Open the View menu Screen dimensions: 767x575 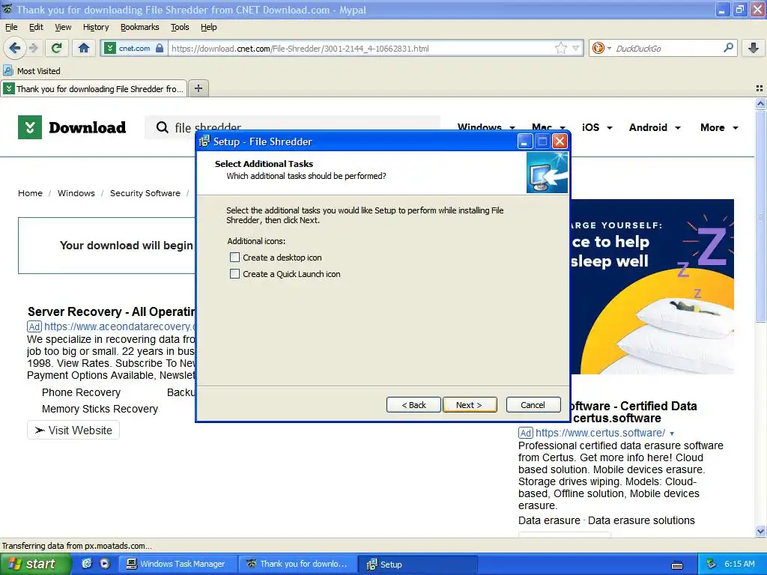point(63,27)
